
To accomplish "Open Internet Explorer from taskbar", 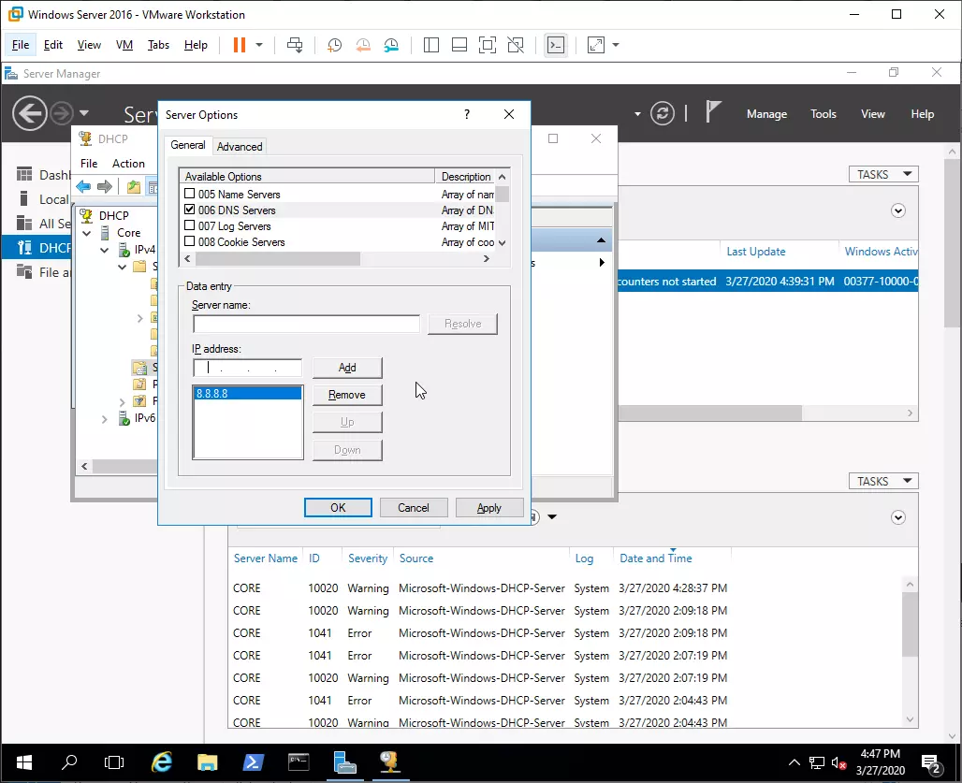I will 162,762.
